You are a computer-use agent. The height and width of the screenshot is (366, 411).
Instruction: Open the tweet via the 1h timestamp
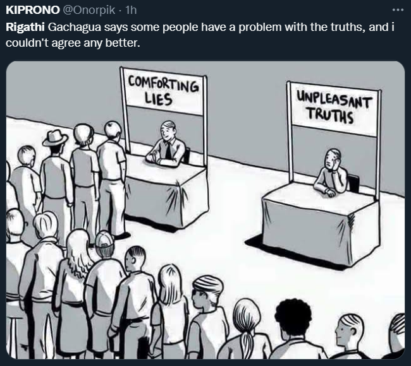[x=131, y=10]
